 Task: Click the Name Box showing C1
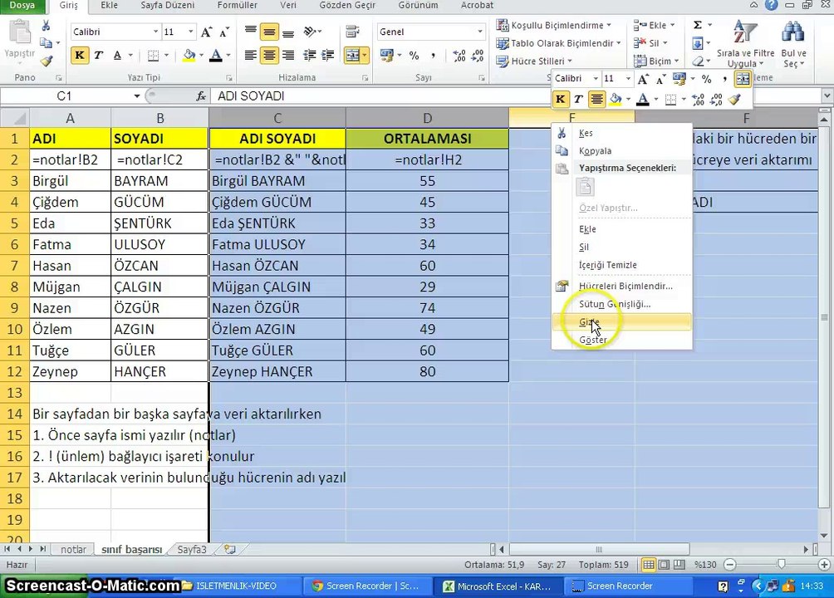64,96
